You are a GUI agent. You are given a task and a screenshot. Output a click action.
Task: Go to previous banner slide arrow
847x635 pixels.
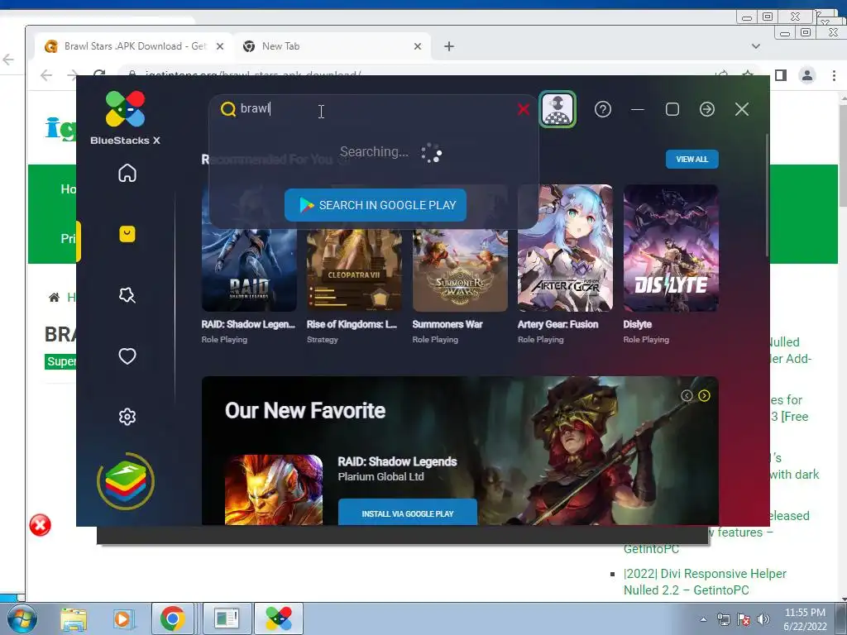pyautogui.click(x=686, y=395)
